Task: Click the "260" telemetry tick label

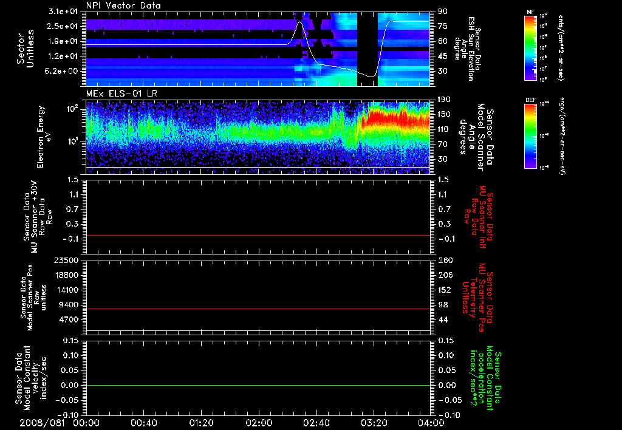Action: pyautogui.click(x=444, y=260)
